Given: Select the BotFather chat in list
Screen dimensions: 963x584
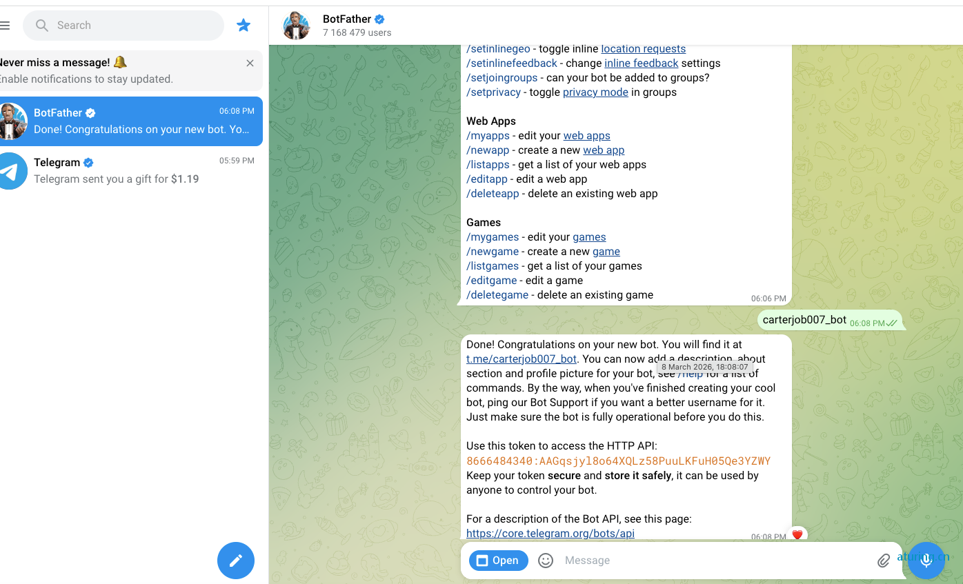Looking at the screenshot, I should click(x=131, y=121).
